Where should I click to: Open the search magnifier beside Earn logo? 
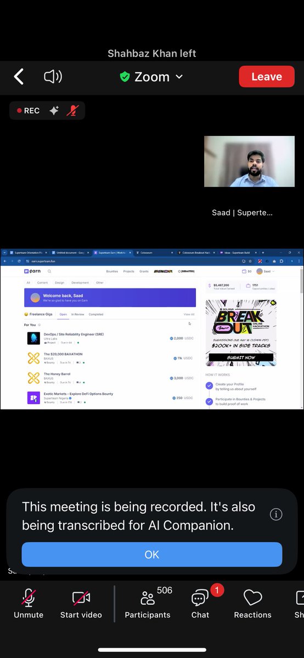pyautogui.click(x=49, y=271)
